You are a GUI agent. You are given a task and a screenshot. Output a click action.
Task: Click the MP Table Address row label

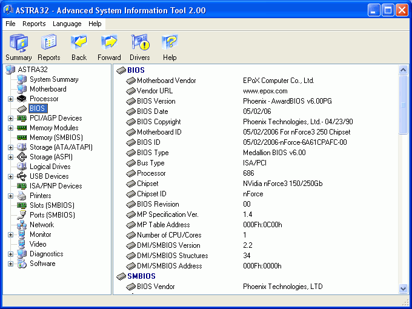164,225
